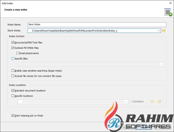The width and height of the screenshot is (174, 132).
Task: Click the browse folder icon beside Subfolders
Action: pyautogui.click(x=152, y=101)
